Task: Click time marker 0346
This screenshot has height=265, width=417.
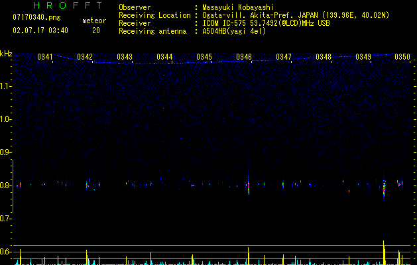Action: pos(244,57)
